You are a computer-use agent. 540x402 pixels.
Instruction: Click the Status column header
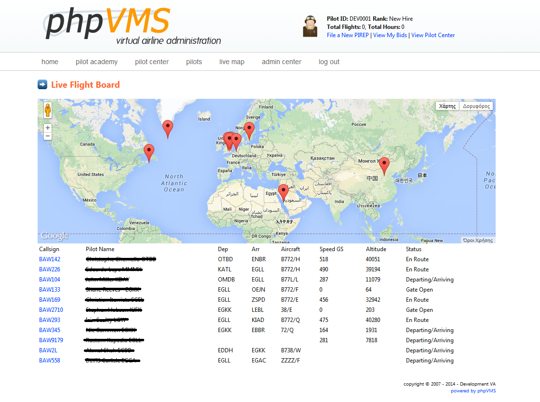[x=414, y=249]
